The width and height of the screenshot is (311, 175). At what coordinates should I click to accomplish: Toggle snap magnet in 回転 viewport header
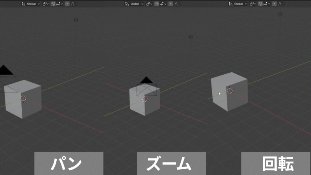point(260,4)
